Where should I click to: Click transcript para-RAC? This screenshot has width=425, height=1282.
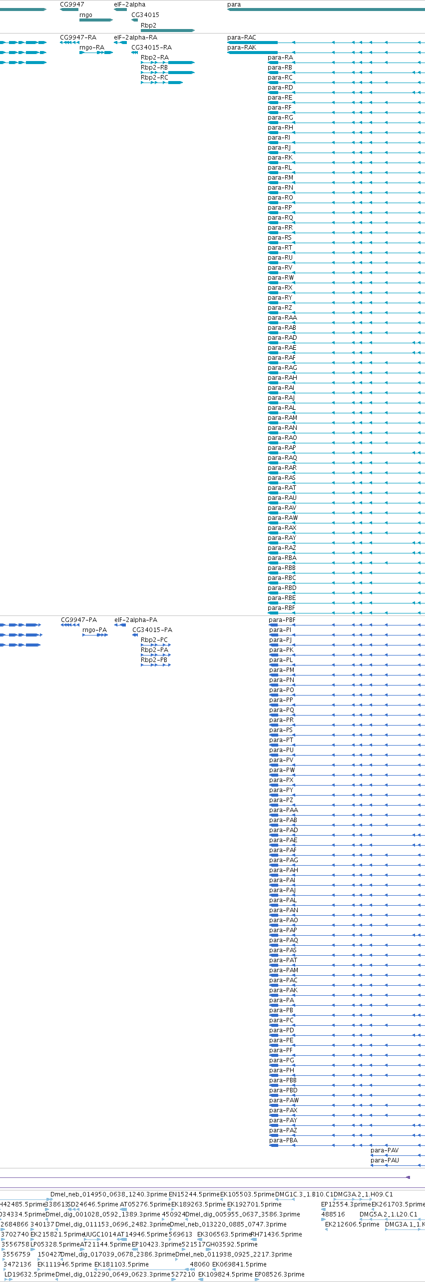click(x=242, y=38)
